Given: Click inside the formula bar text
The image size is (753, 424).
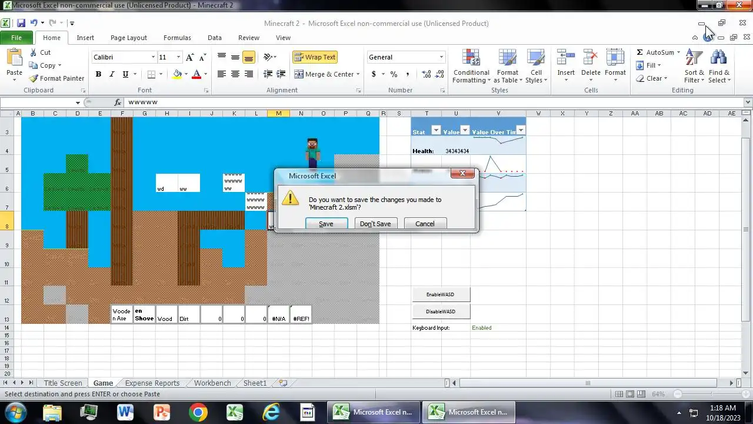Looking at the screenshot, I should [143, 102].
